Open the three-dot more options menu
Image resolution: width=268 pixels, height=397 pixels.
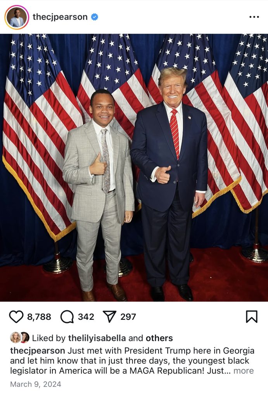click(254, 17)
